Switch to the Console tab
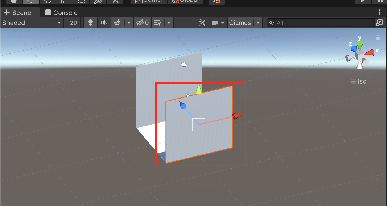Viewport: 387px width, 206px height. (62, 13)
